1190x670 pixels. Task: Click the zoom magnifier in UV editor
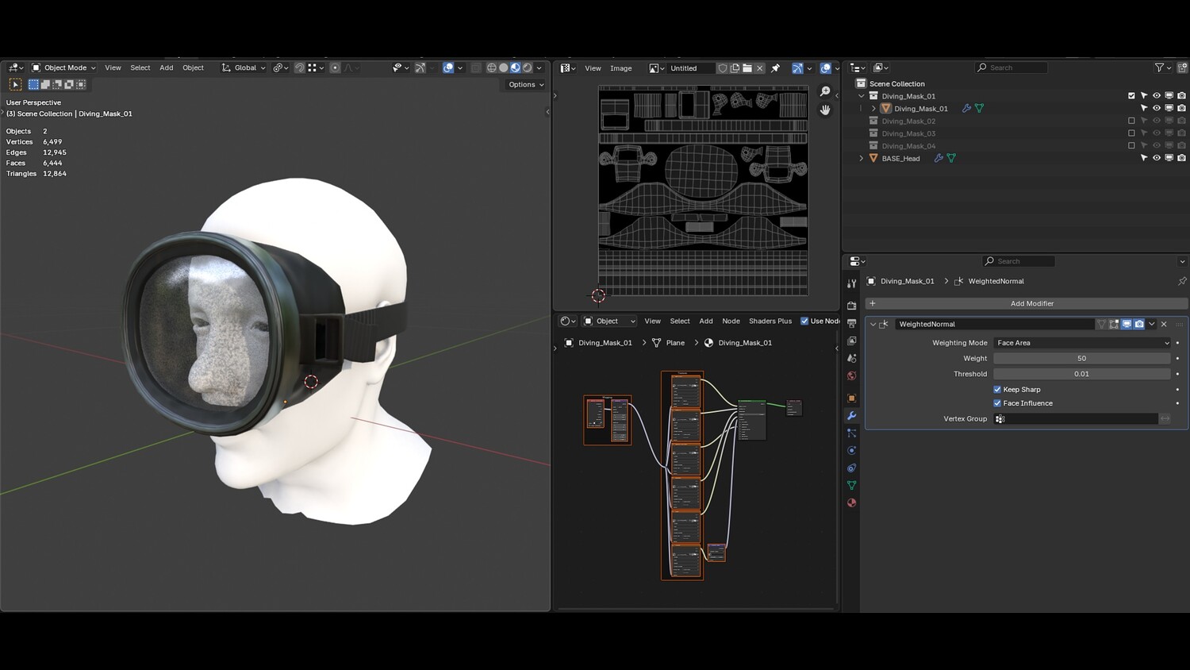click(825, 92)
